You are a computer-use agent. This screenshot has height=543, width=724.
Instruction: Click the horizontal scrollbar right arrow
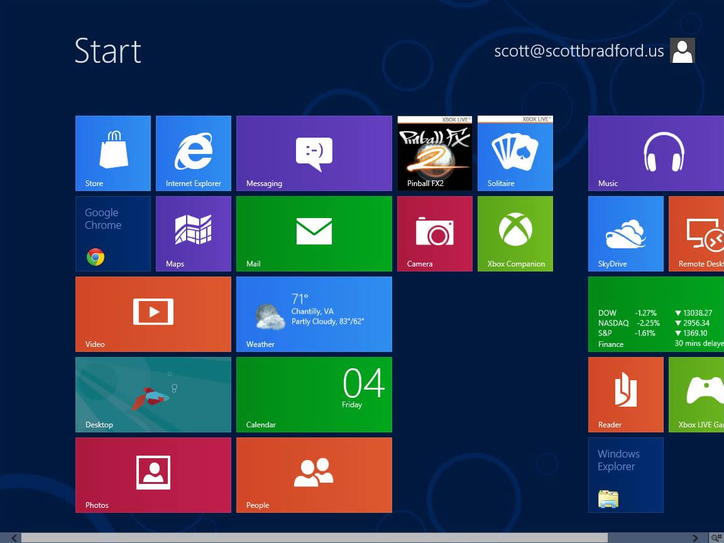pos(695,538)
